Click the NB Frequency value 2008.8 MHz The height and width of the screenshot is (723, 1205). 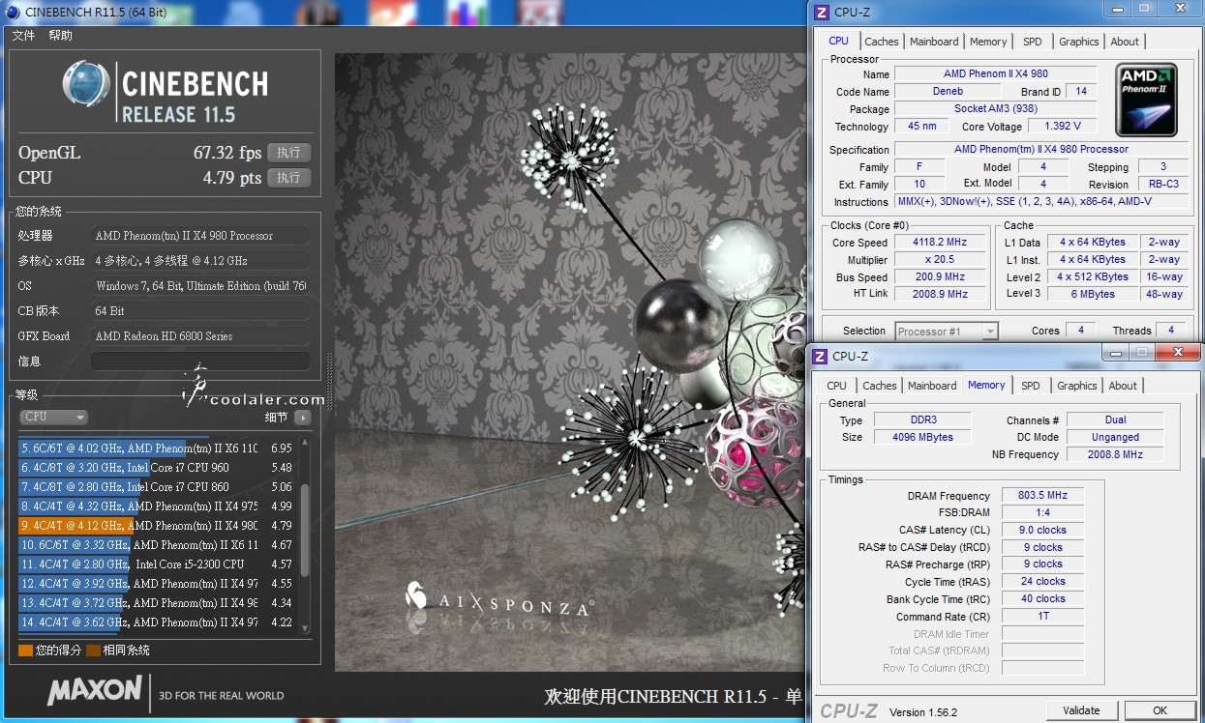tap(1115, 454)
